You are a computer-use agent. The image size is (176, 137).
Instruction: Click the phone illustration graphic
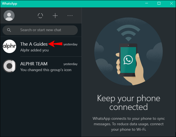point(128,51)
